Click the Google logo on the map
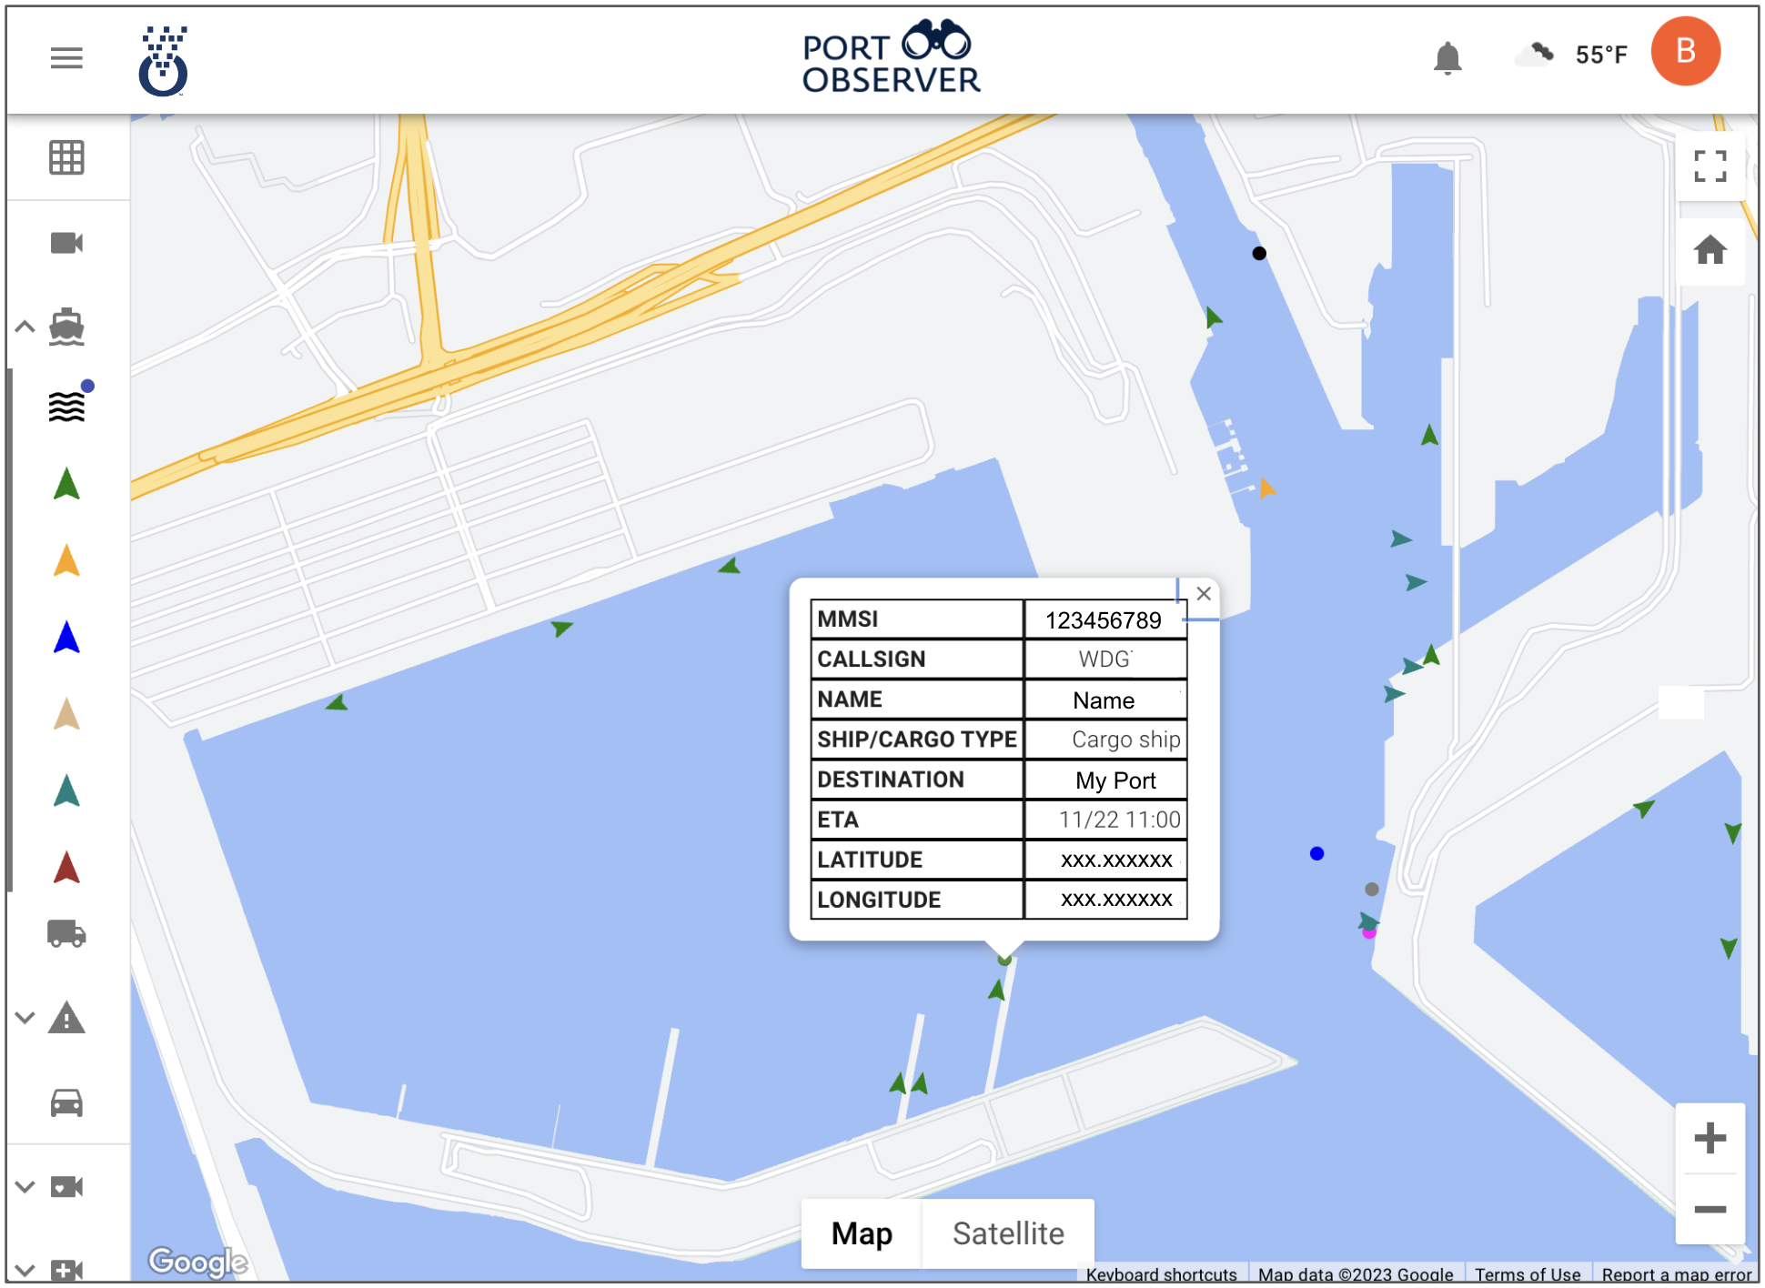 point(198,1262)
